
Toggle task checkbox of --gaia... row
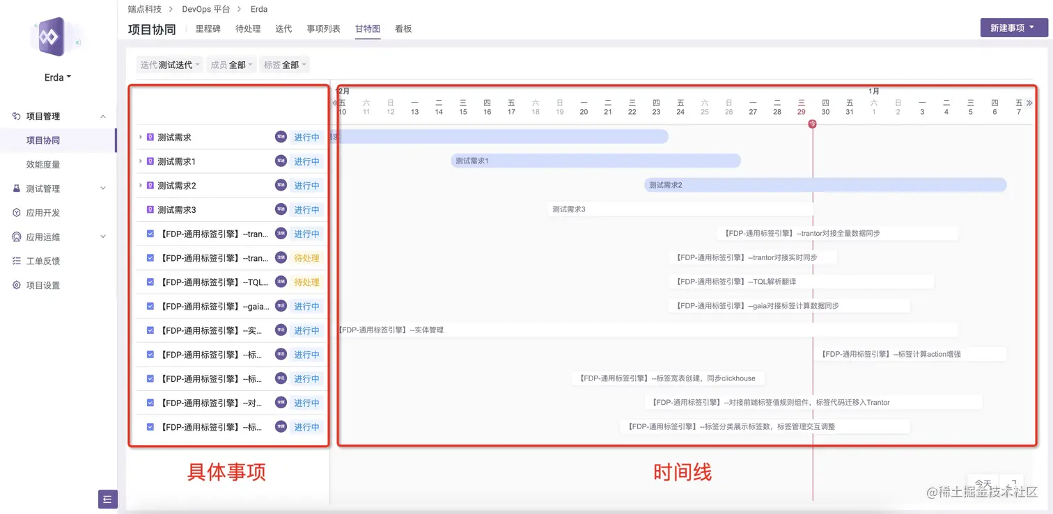(150, 306)
